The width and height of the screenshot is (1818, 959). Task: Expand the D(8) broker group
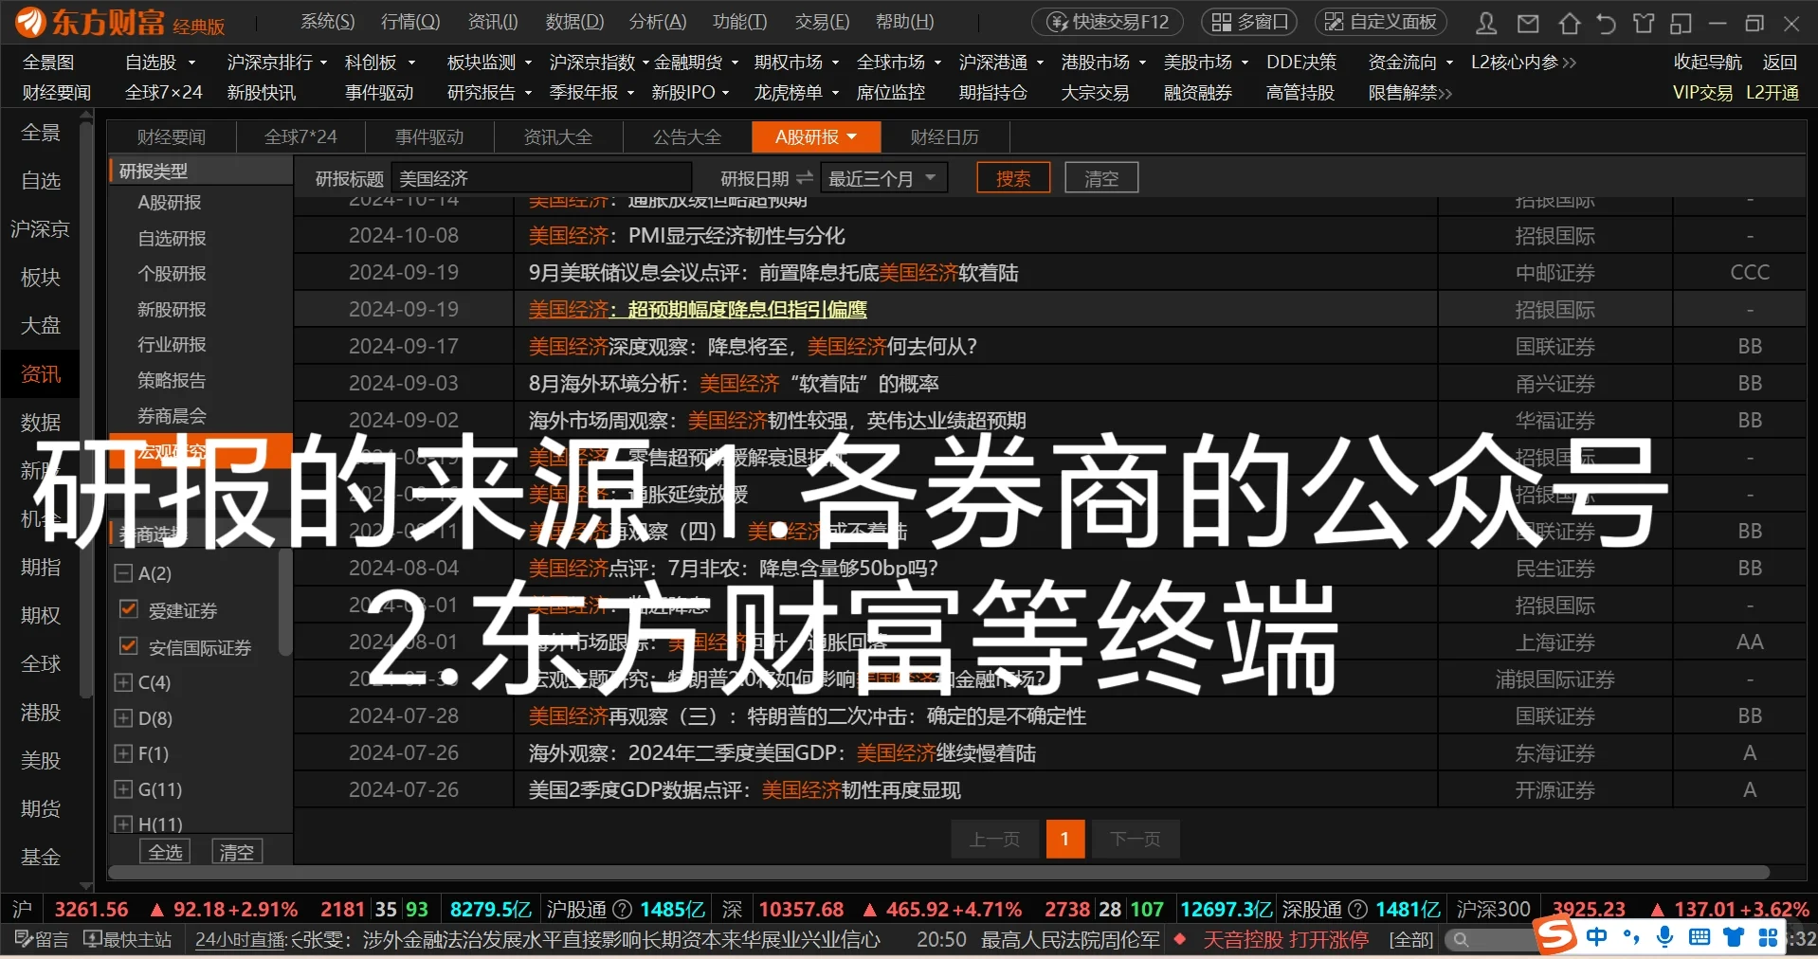(x=123, y=718)
